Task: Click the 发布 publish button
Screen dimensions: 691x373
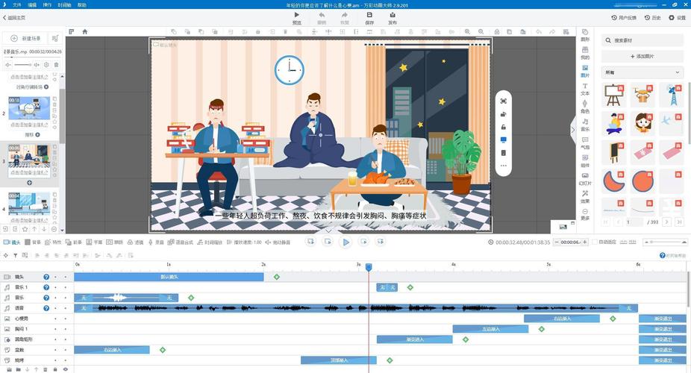Action: pos(393,18)
